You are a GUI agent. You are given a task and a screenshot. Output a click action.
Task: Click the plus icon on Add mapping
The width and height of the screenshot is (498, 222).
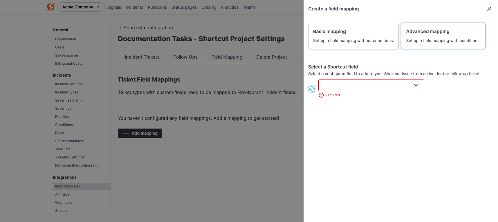[x=126, y=133]
